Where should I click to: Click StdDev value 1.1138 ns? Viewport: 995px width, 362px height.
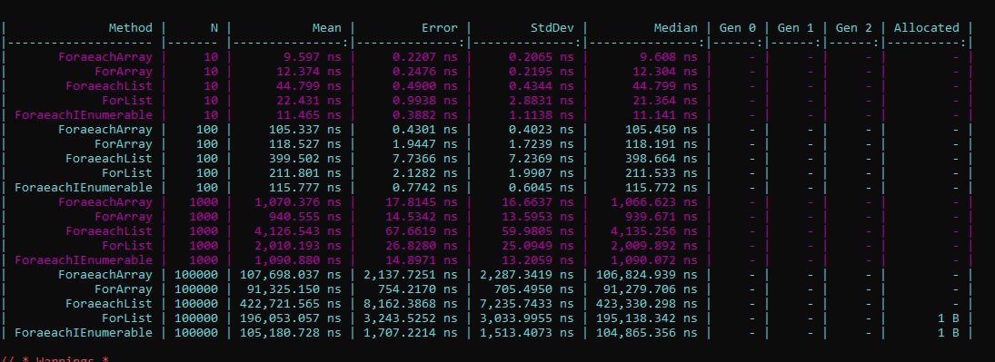click(x=541, y=115)
